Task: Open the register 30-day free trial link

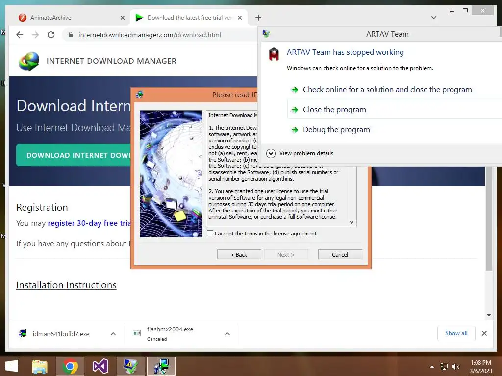Action: click(89, 223)
